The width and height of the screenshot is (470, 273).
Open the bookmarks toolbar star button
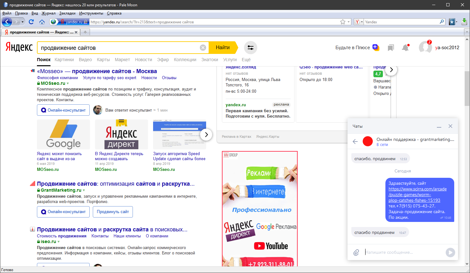pyautogui.click(x=452, y=22)
